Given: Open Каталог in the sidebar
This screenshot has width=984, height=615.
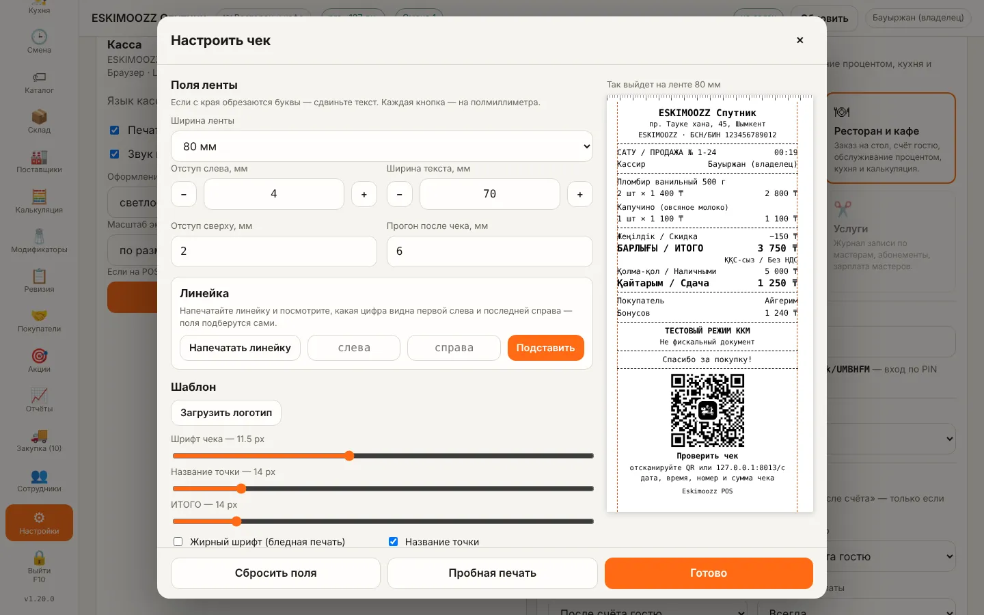Looking at the screenshot, I should pyautogui.click(x=39, y=81).
